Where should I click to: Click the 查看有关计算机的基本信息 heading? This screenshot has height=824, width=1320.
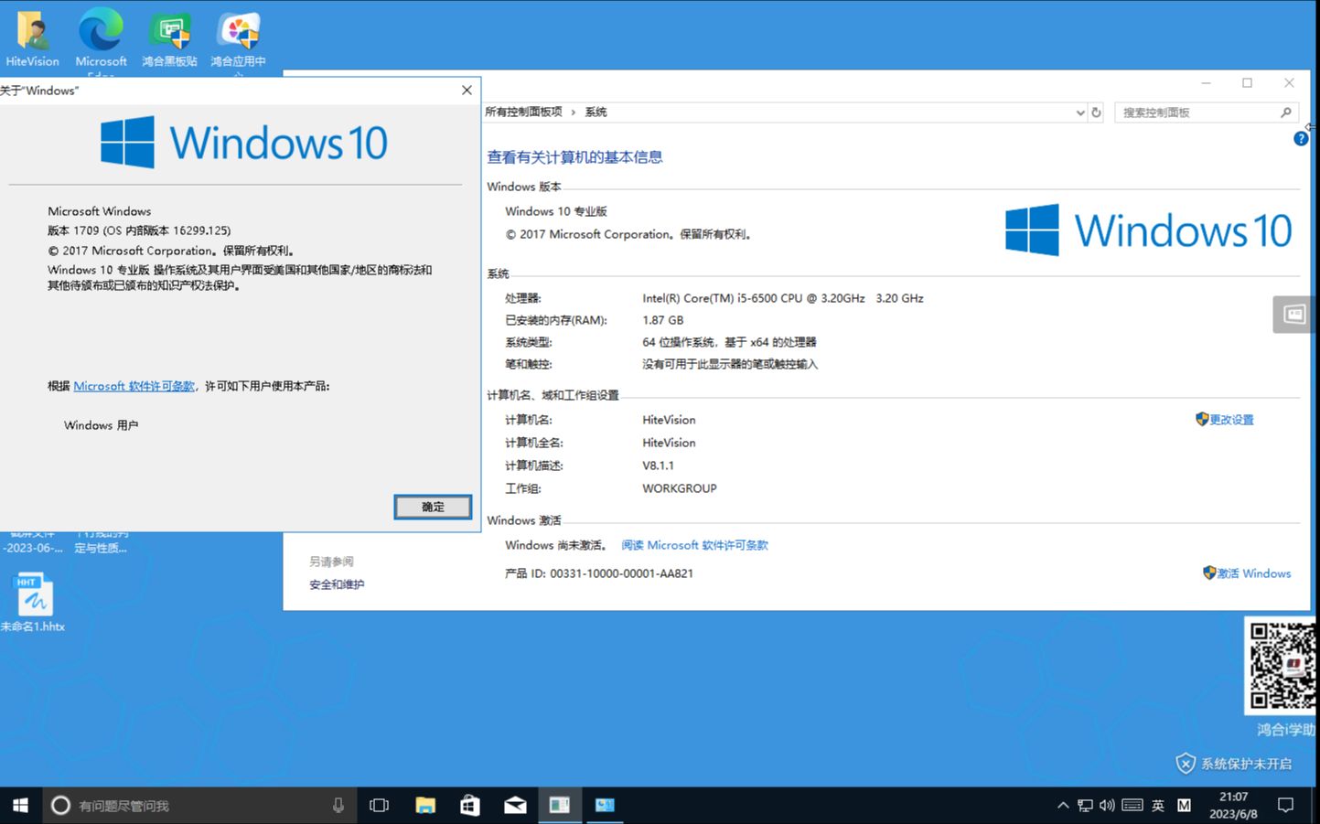coord(574,157)
